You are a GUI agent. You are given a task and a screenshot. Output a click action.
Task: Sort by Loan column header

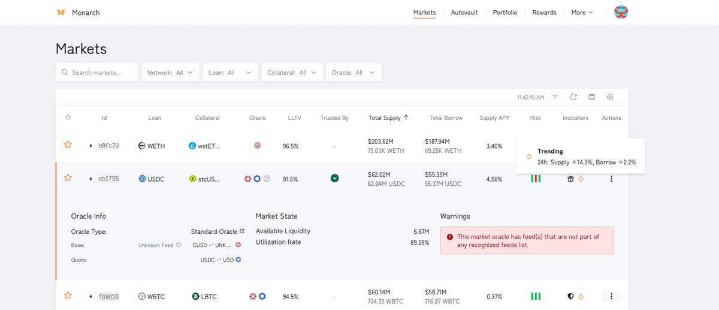coord(155,118)
